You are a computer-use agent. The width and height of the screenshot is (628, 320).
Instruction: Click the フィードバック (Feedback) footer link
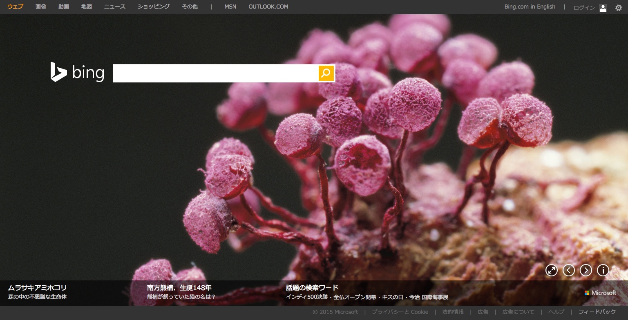(597, 312)
